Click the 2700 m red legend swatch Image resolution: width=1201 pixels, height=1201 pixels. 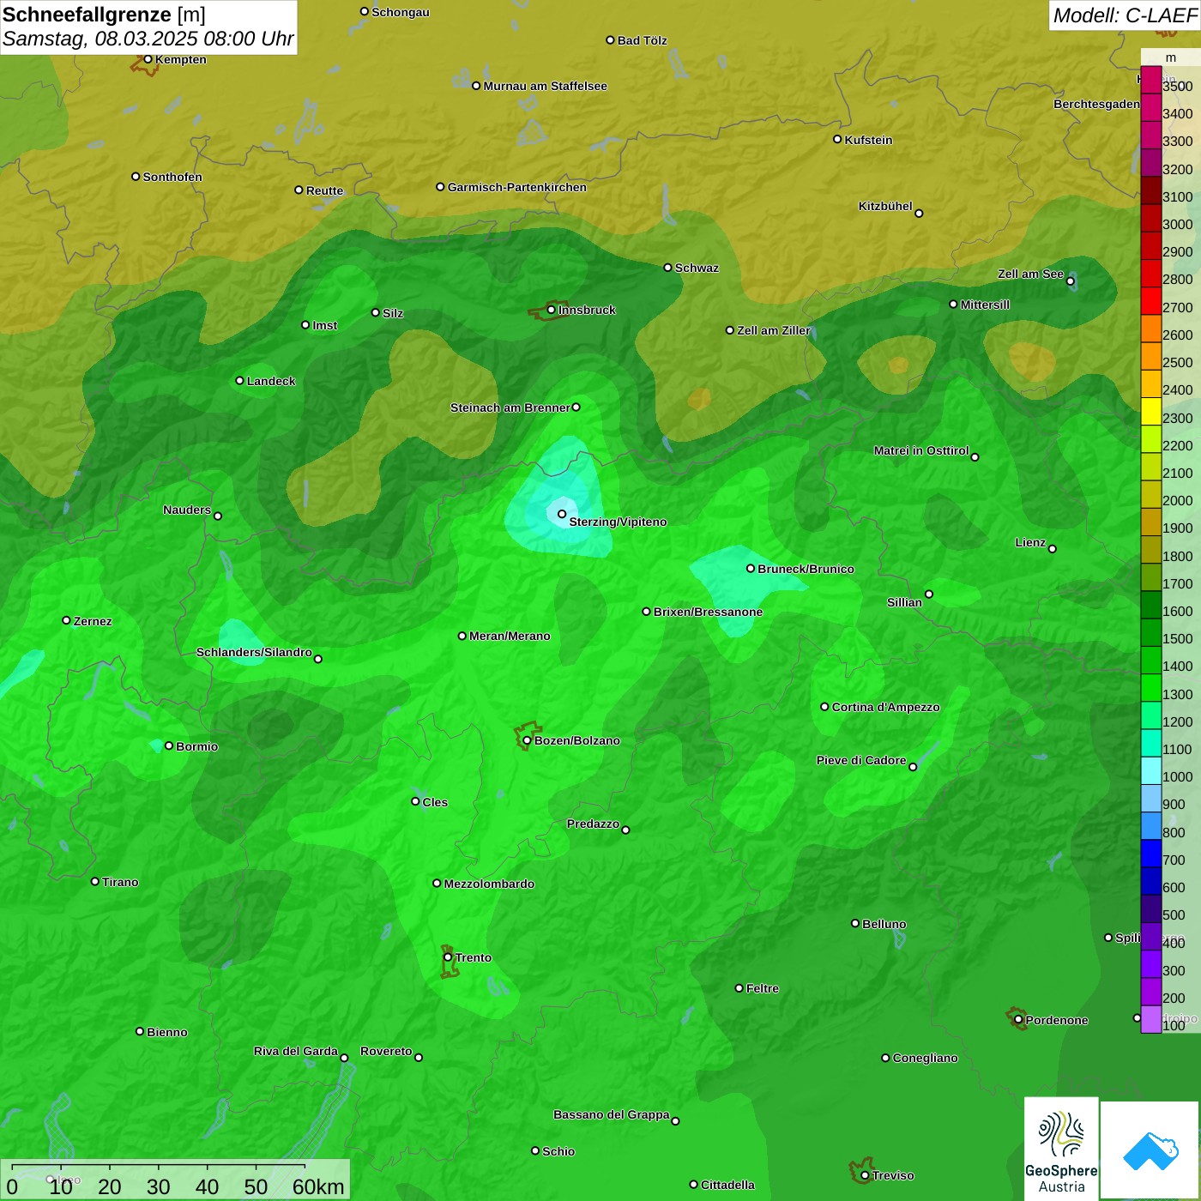click(x=1150, y=301)
